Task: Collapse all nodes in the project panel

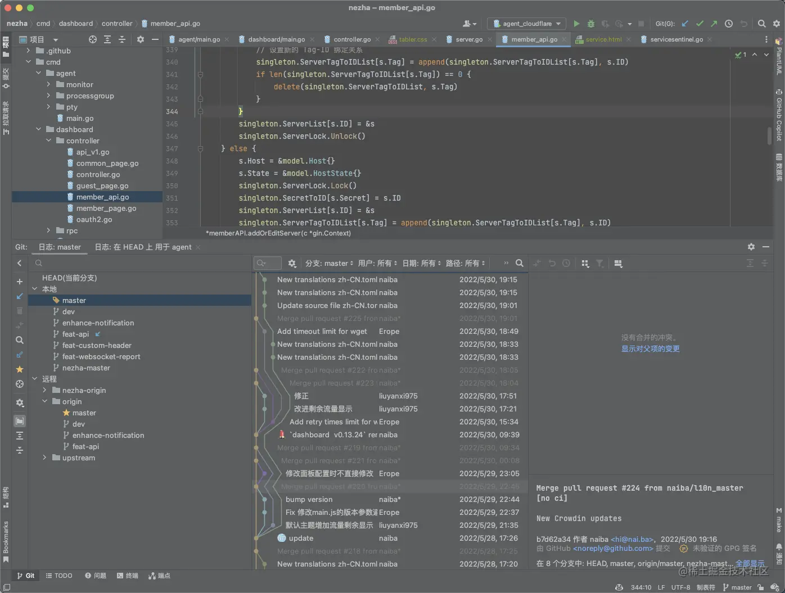Action: pyautogui.click(x=122, y=39)
